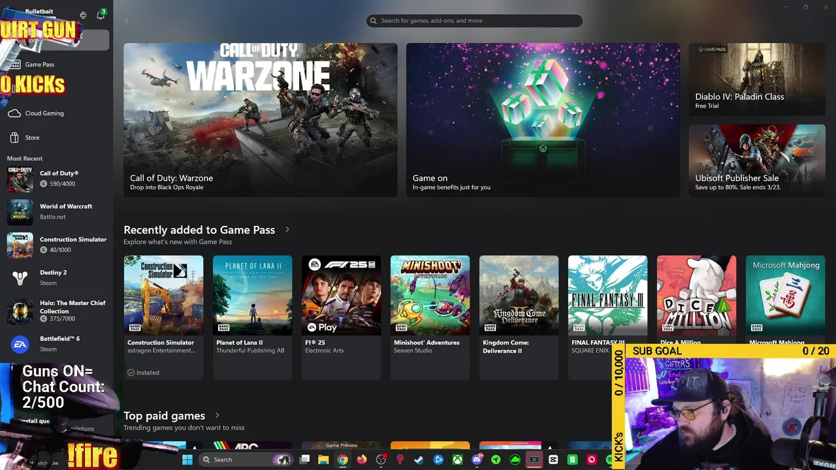836x470 pixels.
Task: Open Call of Duty thumbnail in Most Recent
Action: [20, 179]
